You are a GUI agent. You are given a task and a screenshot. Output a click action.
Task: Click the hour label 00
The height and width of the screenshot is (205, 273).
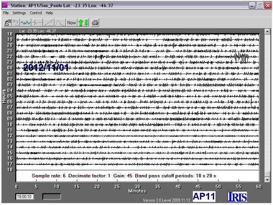(x=10, y=68)
